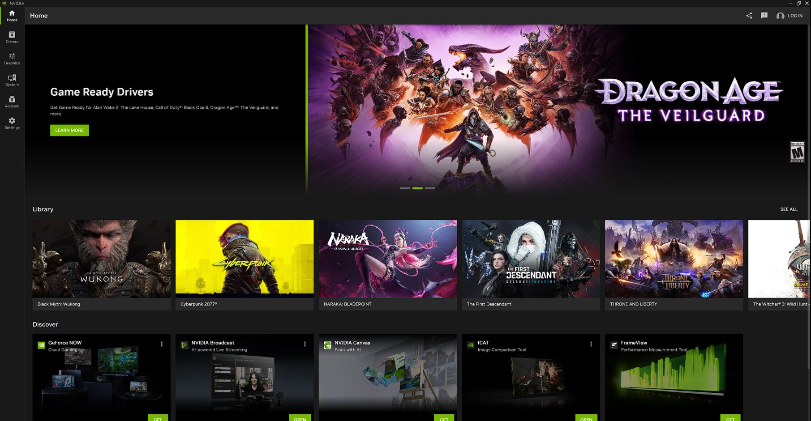Open Black Myth: Wukong game tile
811x421 pixels.
click(102, 265)
